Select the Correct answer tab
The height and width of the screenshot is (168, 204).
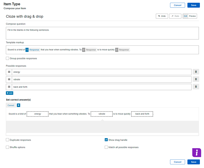click(x=11, y=105)
